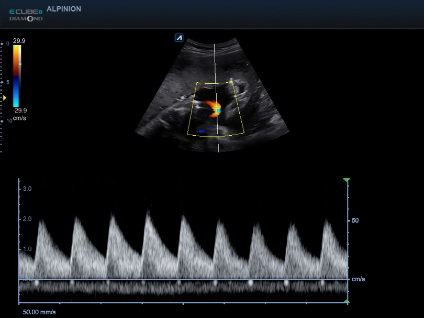Viewport: 424px width, 318px height.
Task: Click the probe orientation marker icon
Action: [x=178, y=37]
